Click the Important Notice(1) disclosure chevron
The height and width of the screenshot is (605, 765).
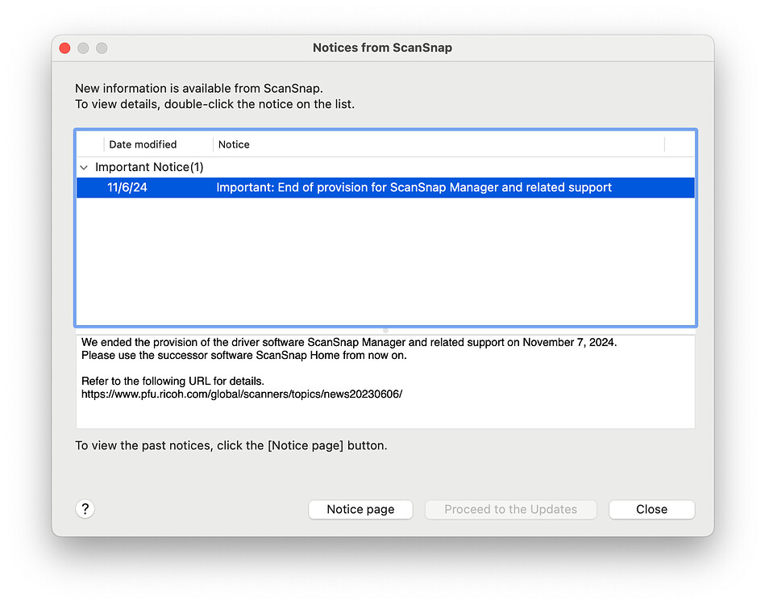(84, 167)
